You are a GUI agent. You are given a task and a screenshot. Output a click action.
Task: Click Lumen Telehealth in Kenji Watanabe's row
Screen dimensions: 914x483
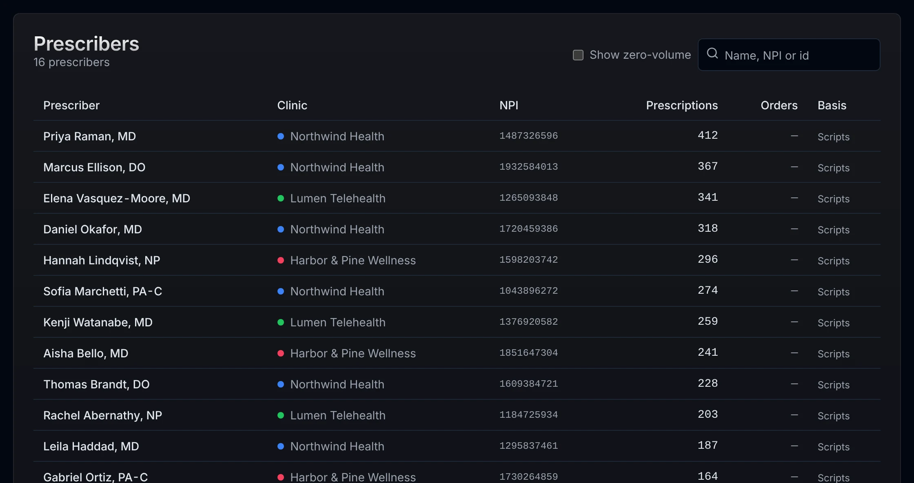338,322
